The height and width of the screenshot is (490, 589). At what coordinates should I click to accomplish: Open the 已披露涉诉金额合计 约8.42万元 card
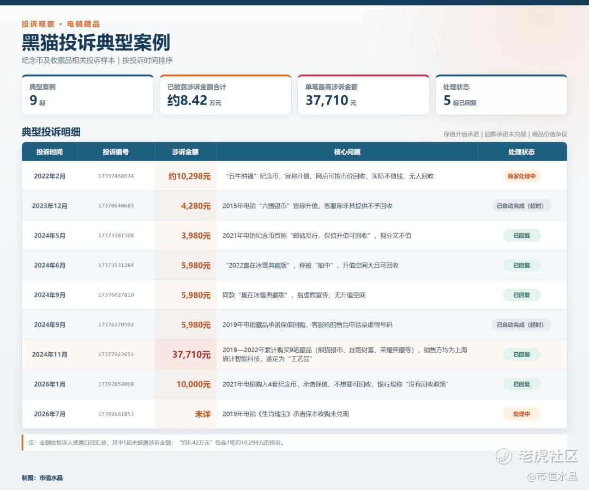coord(225,95)
